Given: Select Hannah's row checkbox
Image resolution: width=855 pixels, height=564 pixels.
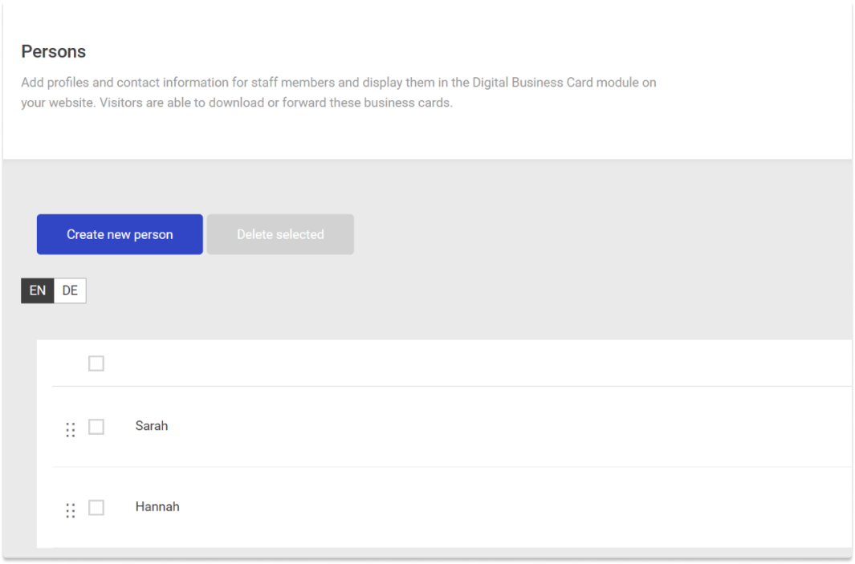Looking at the screenshot, I should coord(96,508).
